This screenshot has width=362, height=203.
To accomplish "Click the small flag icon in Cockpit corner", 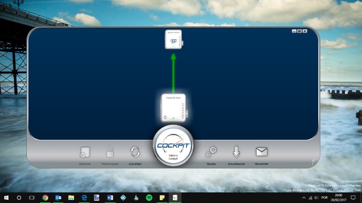I will 314,161.
